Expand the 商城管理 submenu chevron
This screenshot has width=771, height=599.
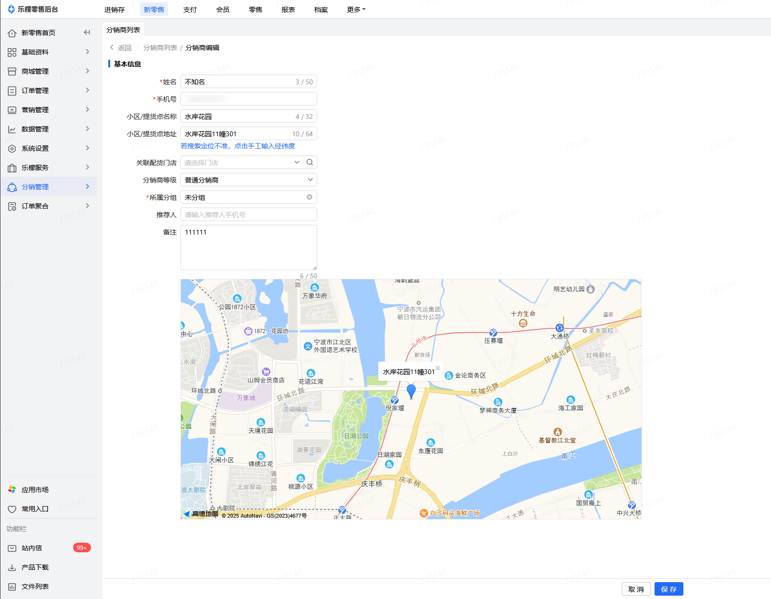[x=88, y=71]
